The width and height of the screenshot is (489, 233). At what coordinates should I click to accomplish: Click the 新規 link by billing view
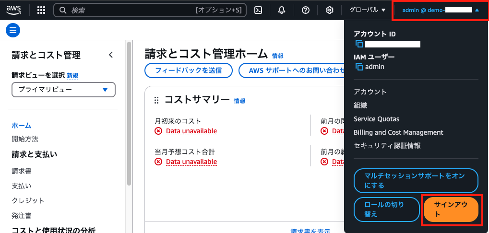tap(72, 75)
